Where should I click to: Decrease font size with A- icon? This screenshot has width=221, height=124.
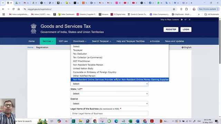click(x=190, y=20)
